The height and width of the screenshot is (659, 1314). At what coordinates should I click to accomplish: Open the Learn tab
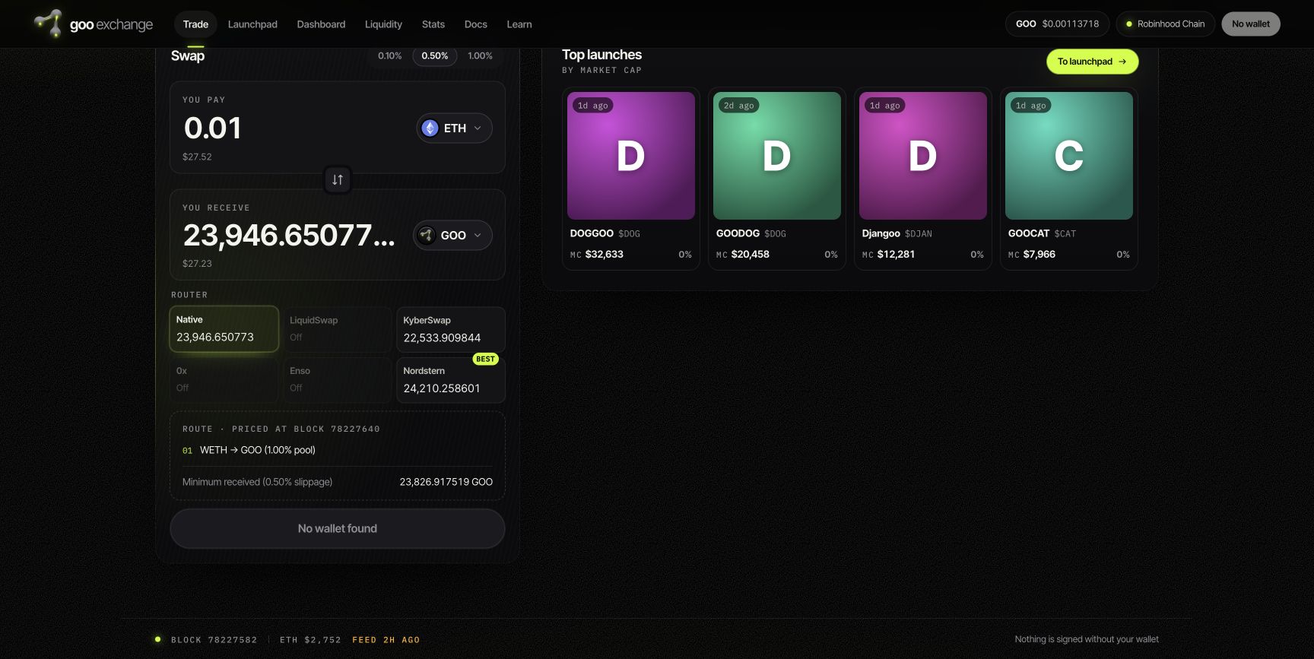[x=519, y=24]
